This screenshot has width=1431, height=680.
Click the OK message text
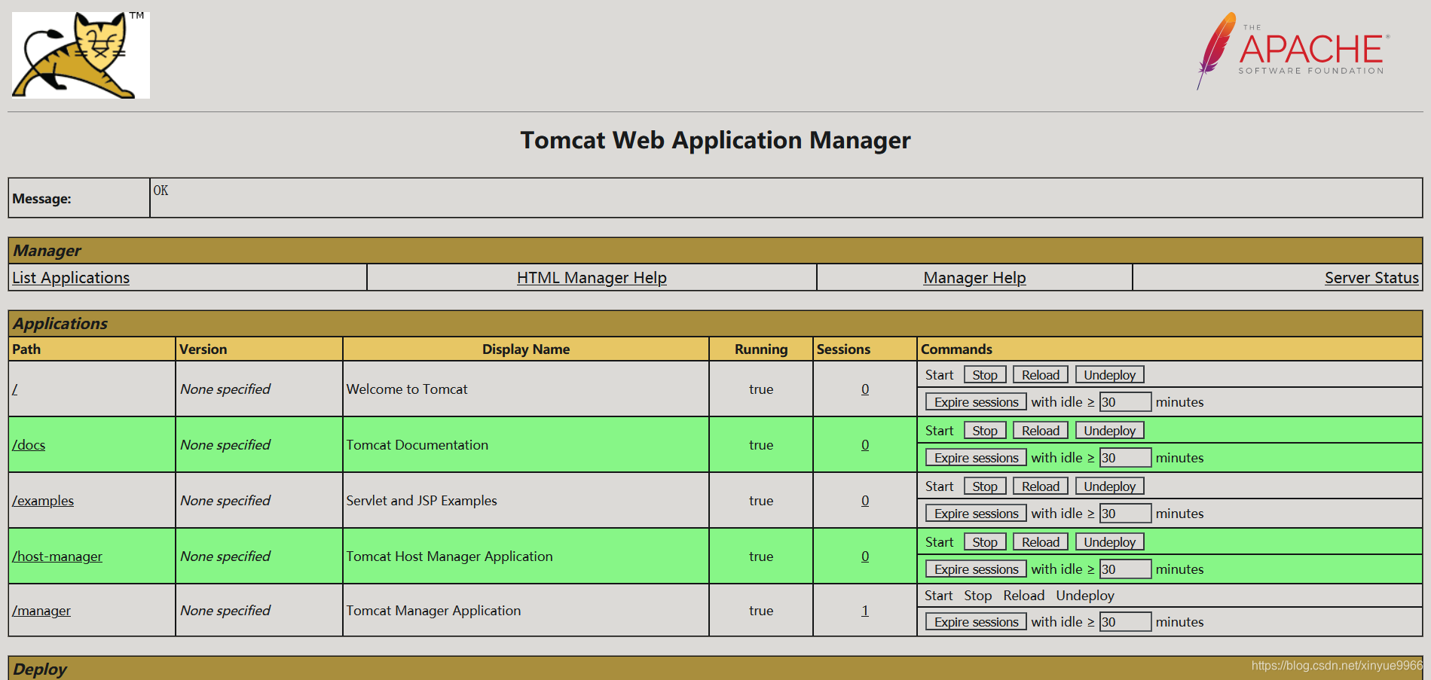pos(161,191)
